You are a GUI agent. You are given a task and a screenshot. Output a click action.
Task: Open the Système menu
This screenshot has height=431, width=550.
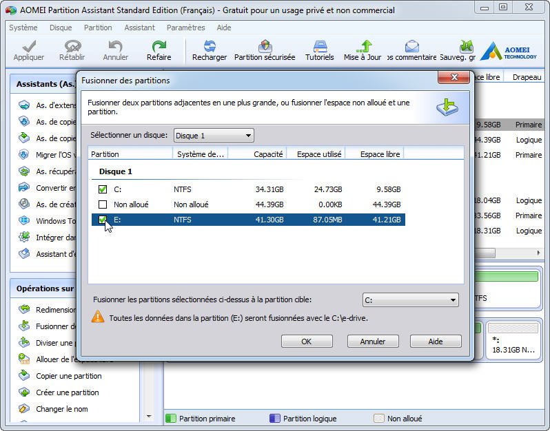23,28
